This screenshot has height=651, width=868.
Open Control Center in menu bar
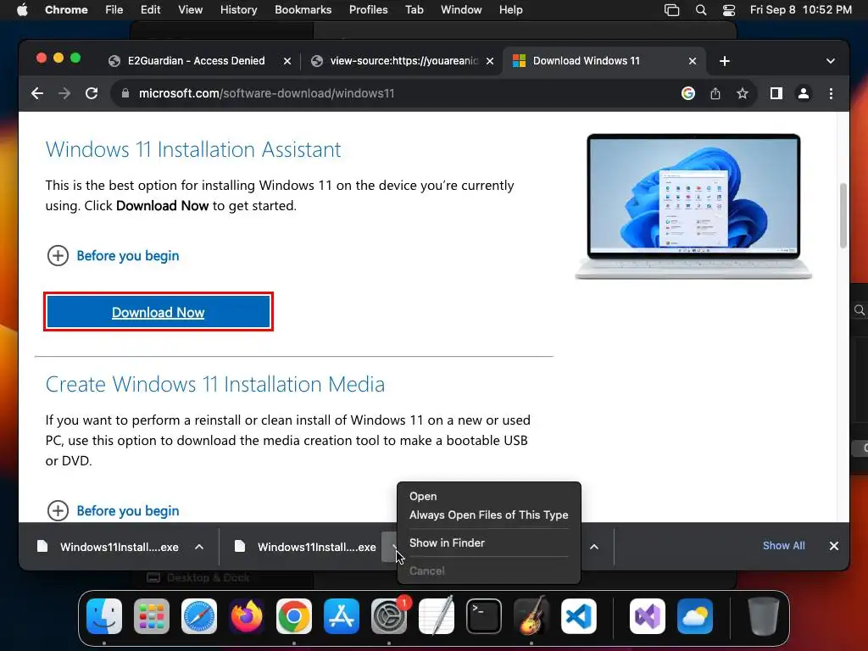click(729, 10)
